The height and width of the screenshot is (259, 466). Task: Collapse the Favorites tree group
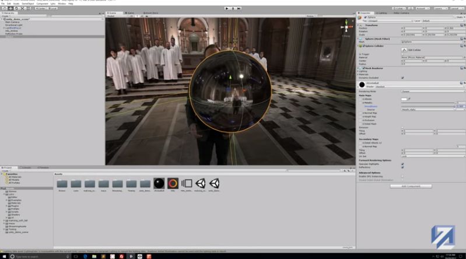click(2, 174)
